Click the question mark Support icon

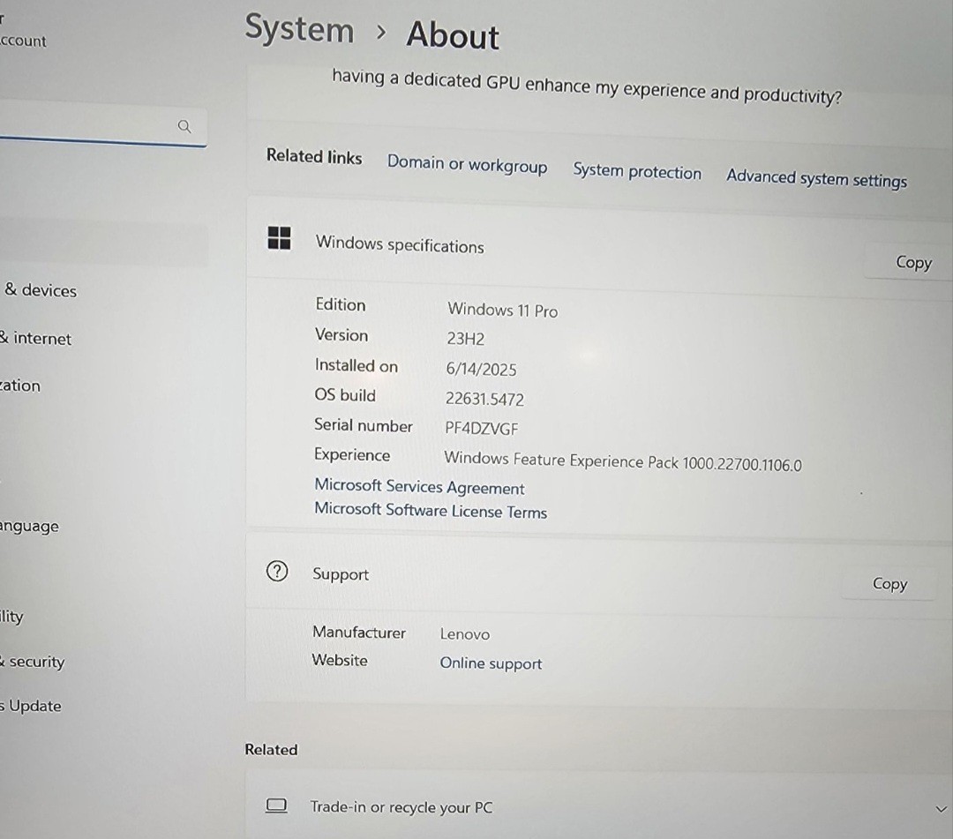pyautogui.click(x=277, y=571)
